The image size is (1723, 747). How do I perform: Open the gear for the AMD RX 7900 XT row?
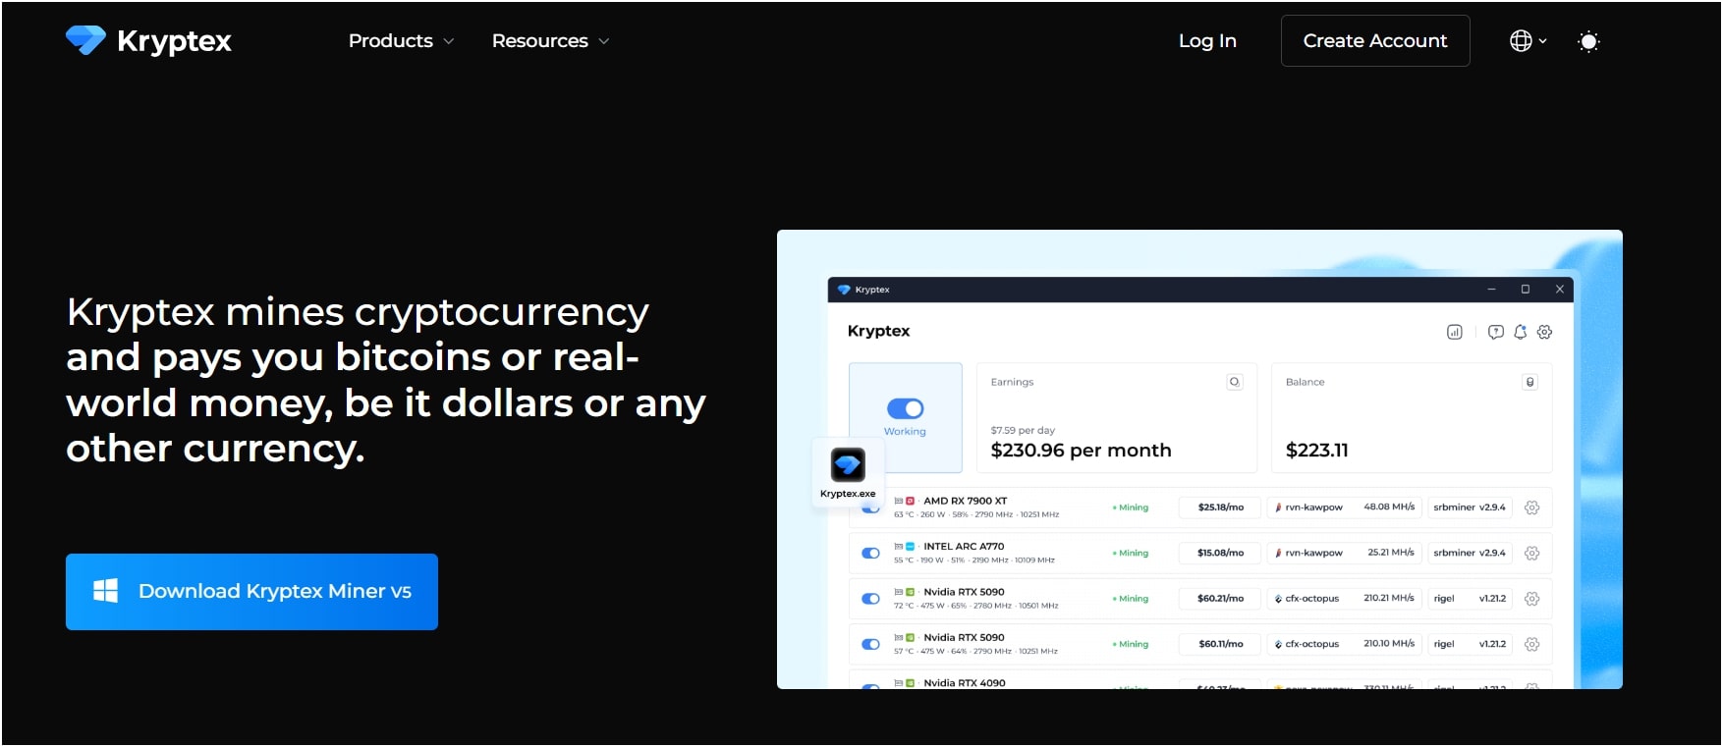[1531, 507]
